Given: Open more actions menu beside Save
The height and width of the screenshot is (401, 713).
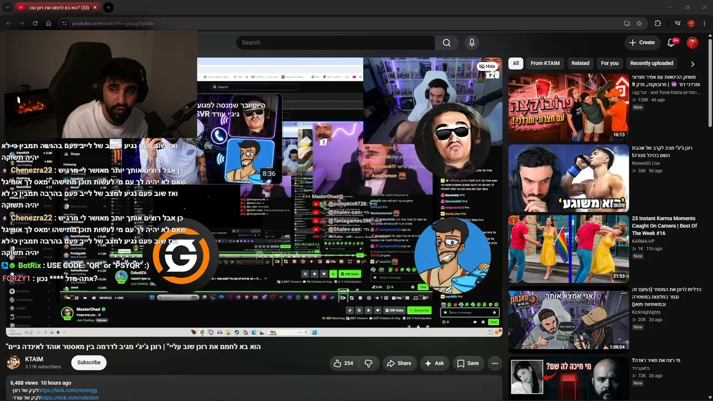Looking at the screenshot, I should click(x=495, y=363).
